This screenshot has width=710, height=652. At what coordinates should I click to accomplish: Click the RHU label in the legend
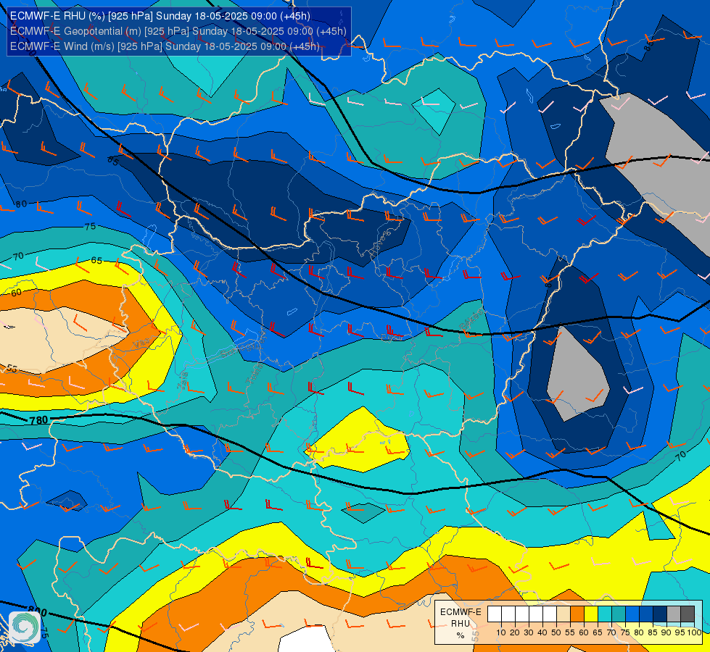(x=461, y=624)
